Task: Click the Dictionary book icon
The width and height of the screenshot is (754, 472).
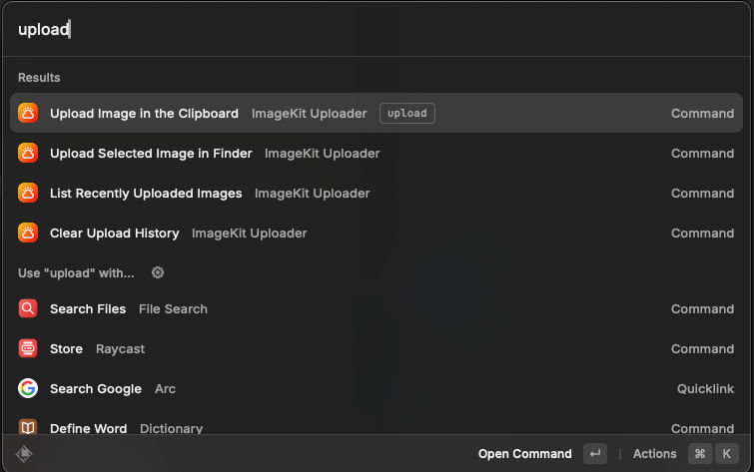Action: pyautogui.click(x=28, y=427)
